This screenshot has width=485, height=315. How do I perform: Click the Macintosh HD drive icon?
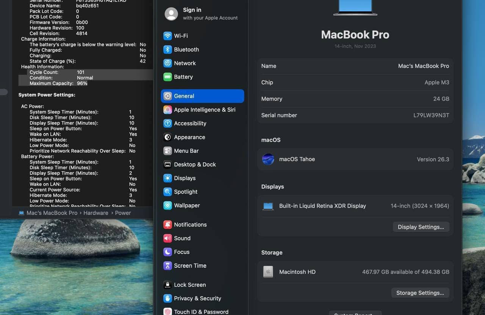pyautogui.click(x=268, y=272)
